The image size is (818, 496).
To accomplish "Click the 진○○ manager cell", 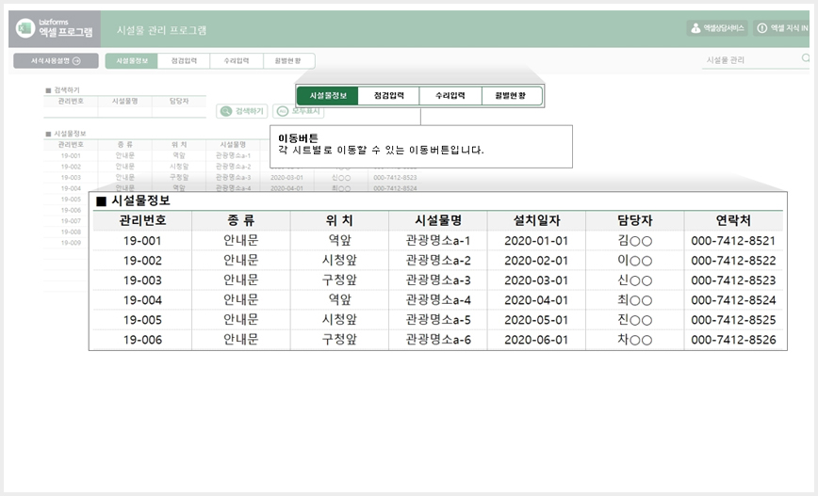I will 635,320.
